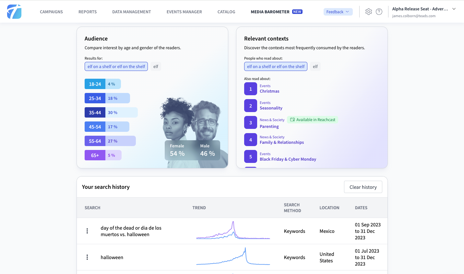Click the Available in Reachcast badge

click(313, 120)
